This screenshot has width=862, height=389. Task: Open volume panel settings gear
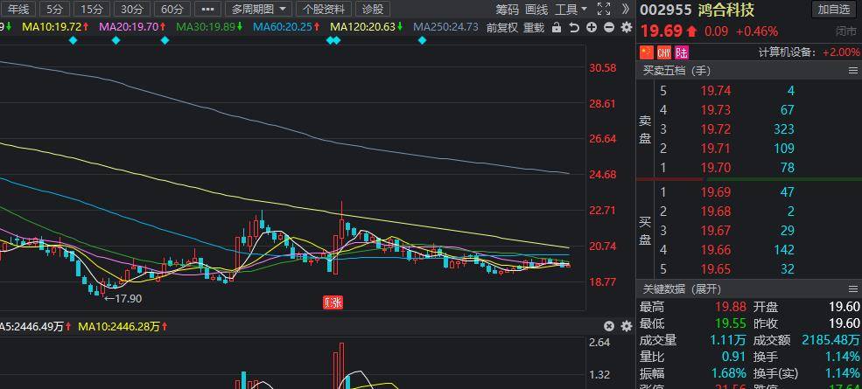(626, 326)
